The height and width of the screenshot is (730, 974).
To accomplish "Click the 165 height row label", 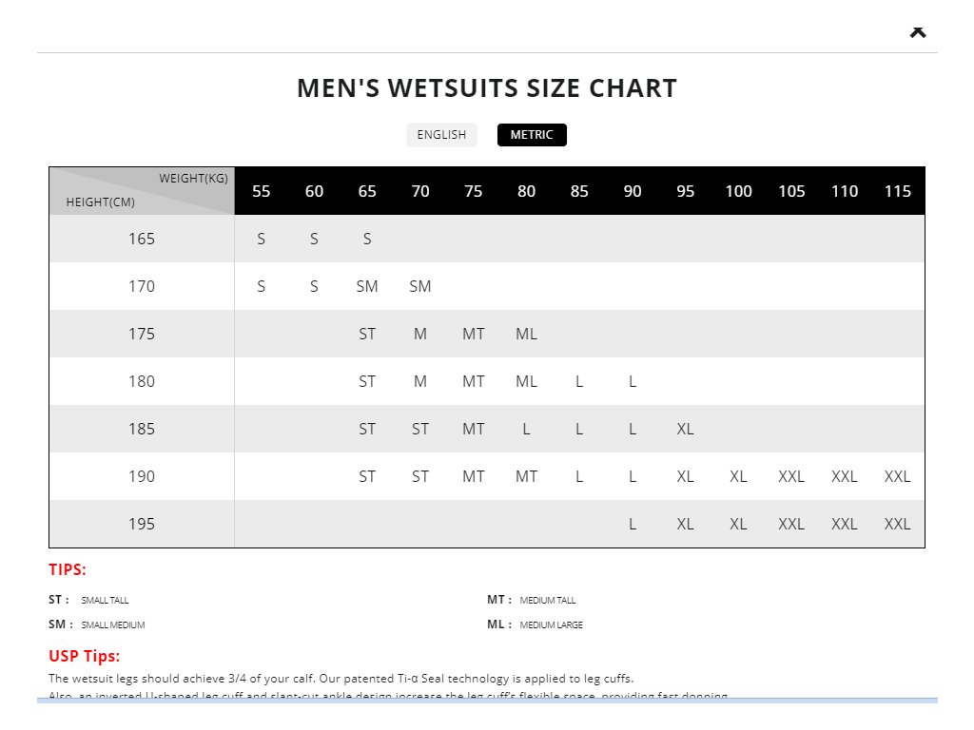I will point(142,239).
